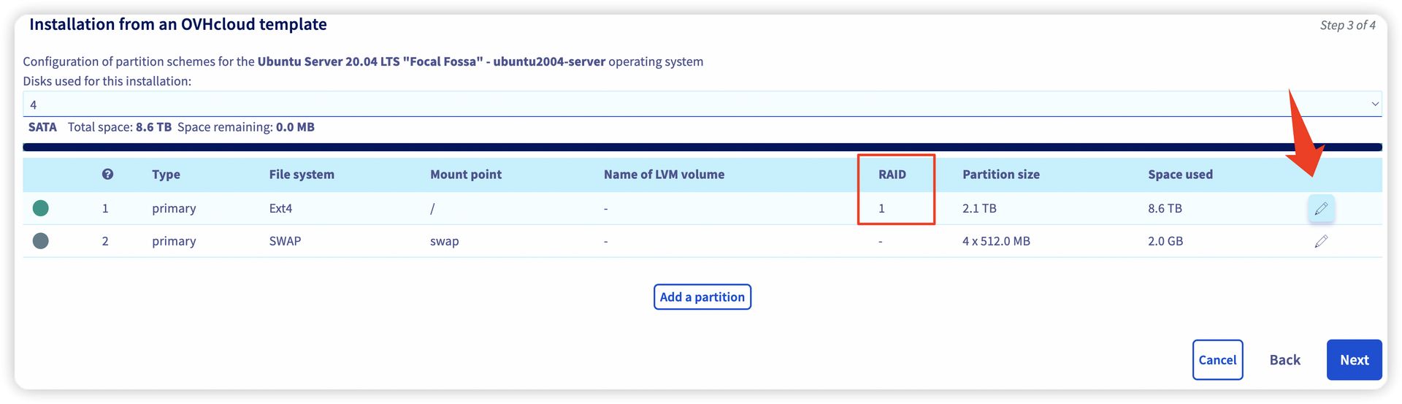This screenshot has width=1402, height=404.
Task: Click the File system column header
Action: (x=302, y=174)
